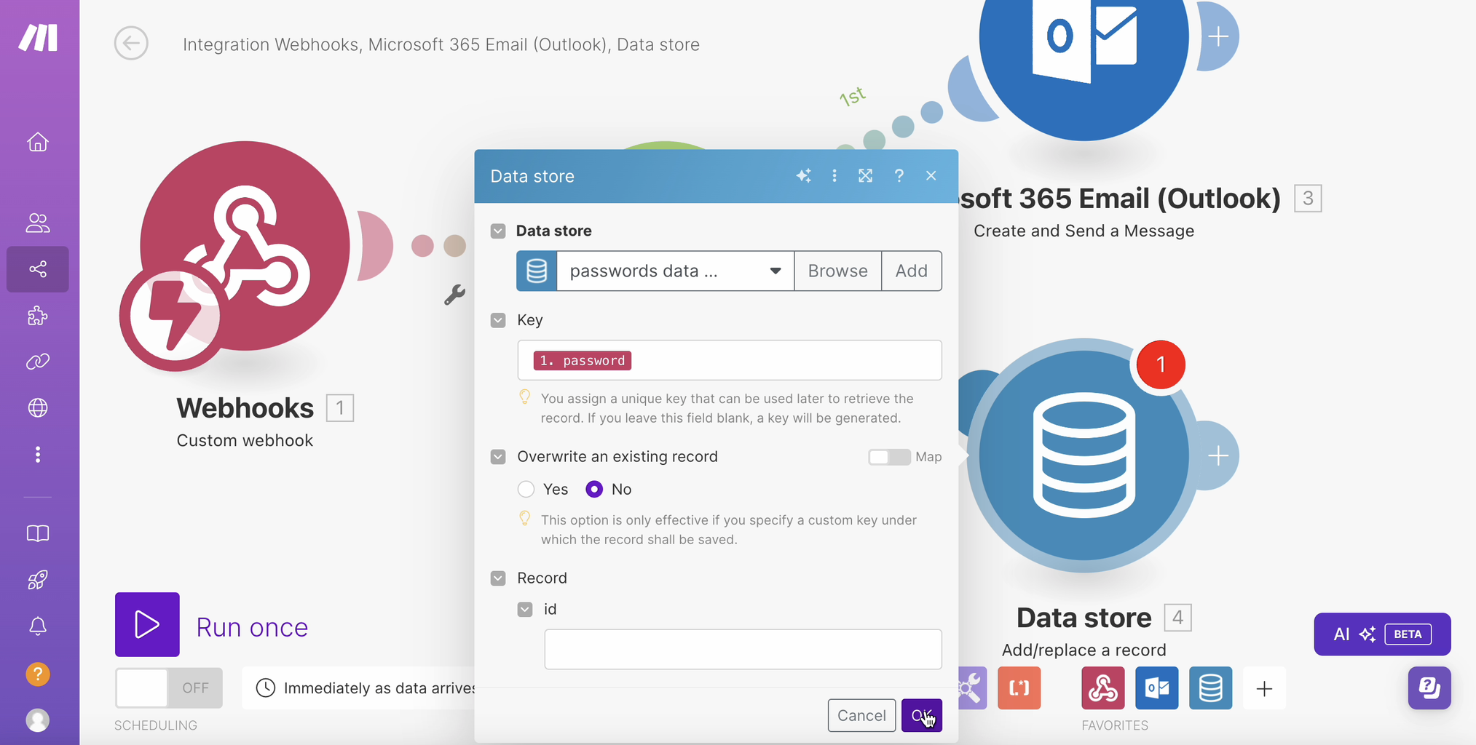Select the Yes radio button
This screenshot has width=1476, height=745.
[526, 490]
